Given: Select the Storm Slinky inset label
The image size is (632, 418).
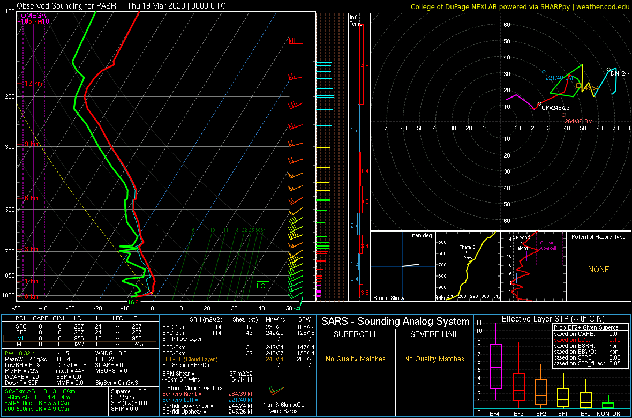Looking at the screenshot, I should [389, 298].
